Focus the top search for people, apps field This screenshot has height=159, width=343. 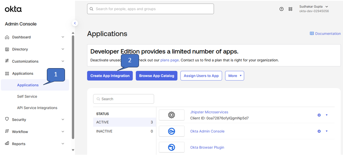[x=150, y=9]
